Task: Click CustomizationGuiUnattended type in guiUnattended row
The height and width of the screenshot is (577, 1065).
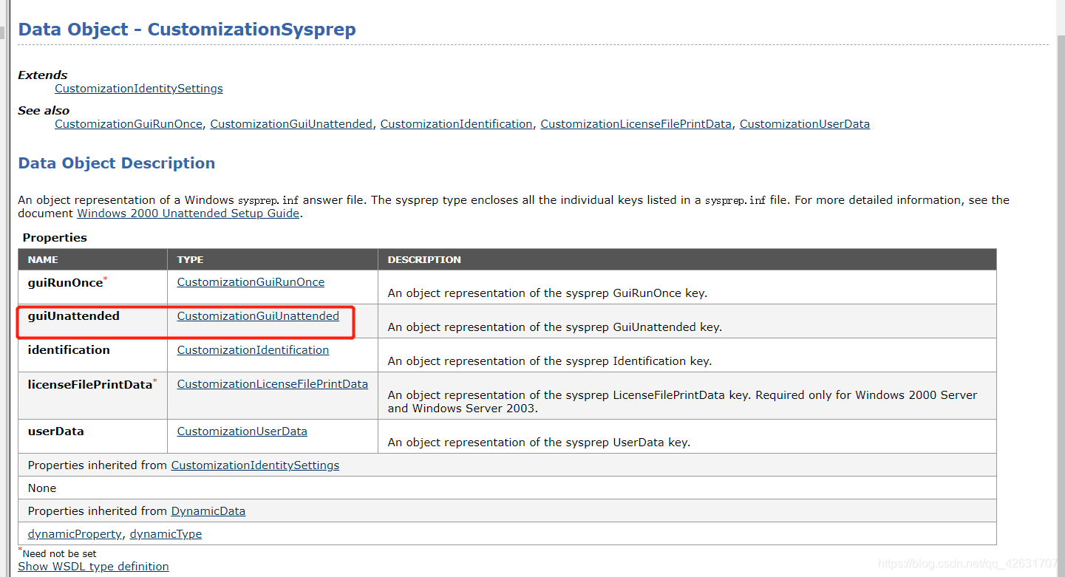Action: coord(258,316)
